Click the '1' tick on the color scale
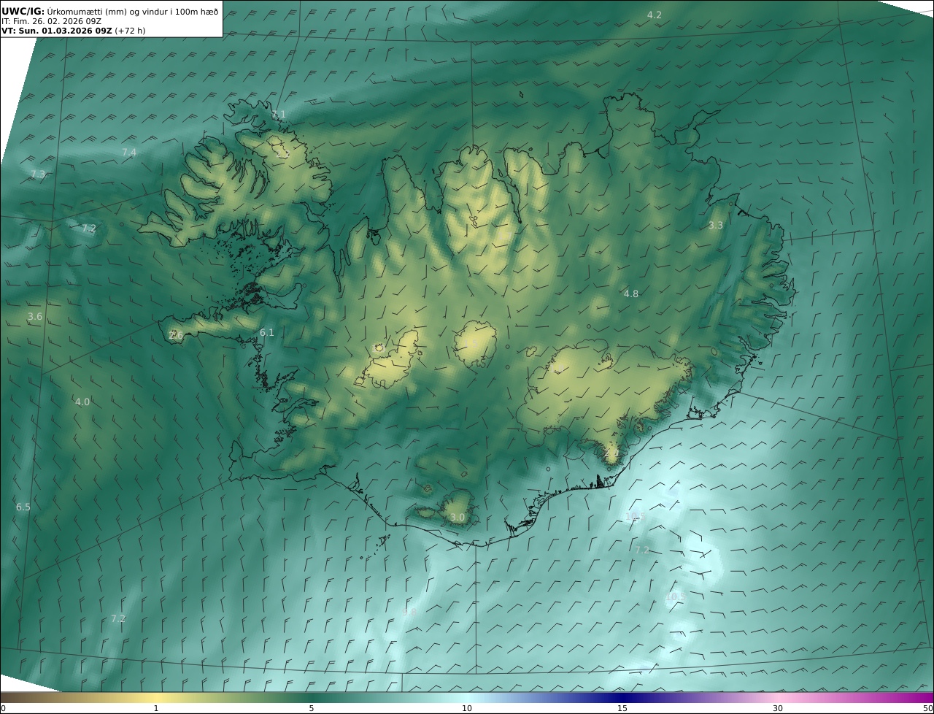 (x=156, y=708)
